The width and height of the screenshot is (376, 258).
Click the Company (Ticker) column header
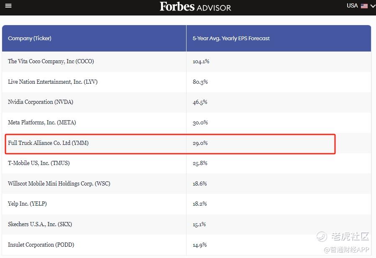click(x=29, y=38)
